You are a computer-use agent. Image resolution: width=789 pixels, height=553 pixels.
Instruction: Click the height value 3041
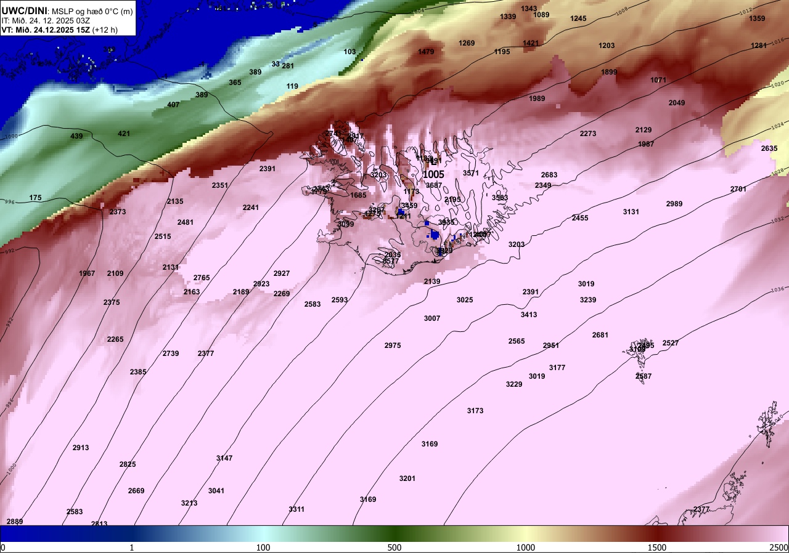[x=216, y=491]
